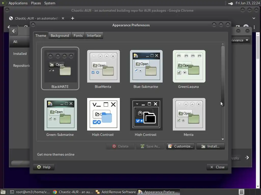Click the theme list scrollbar down arrow
The image size is (261, 195).
pyautogui.click(x=223, y=139)
